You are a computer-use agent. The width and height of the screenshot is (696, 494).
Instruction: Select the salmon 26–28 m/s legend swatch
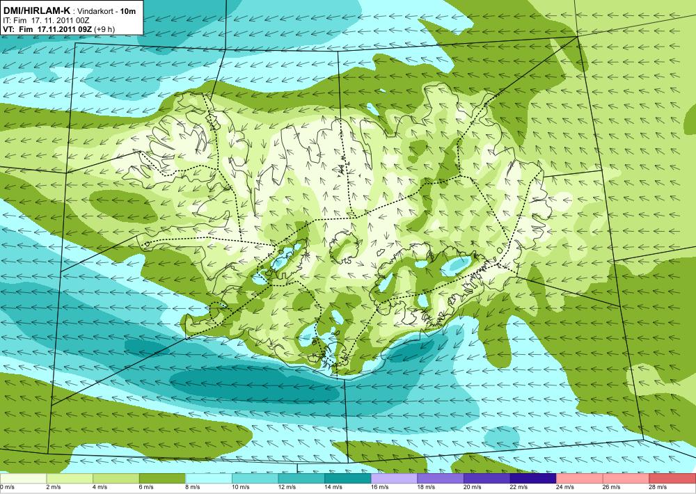[626, 479]
